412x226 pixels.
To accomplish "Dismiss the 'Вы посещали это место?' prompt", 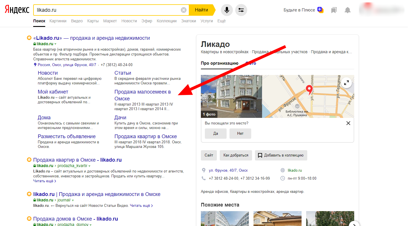I will (348, 123).
